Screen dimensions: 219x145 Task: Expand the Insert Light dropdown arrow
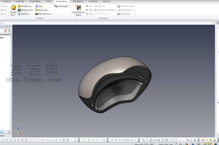(69, 6)
